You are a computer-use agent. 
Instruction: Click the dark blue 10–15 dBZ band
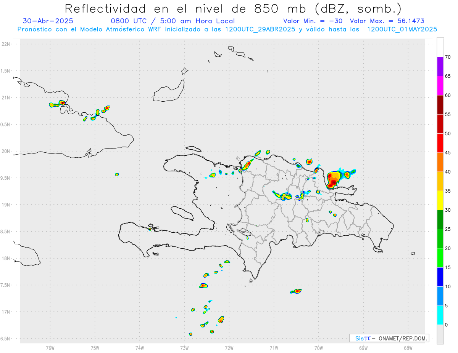point(440,277)
